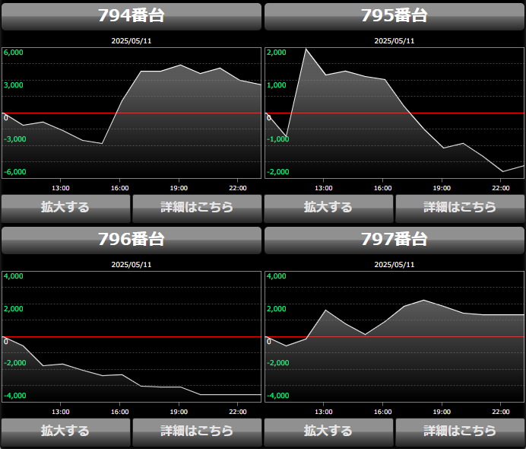Viewport: 526px width, 449px height.
Task: Click the 0 baseline label in 795番台 graph
Action: coord(269,118)
